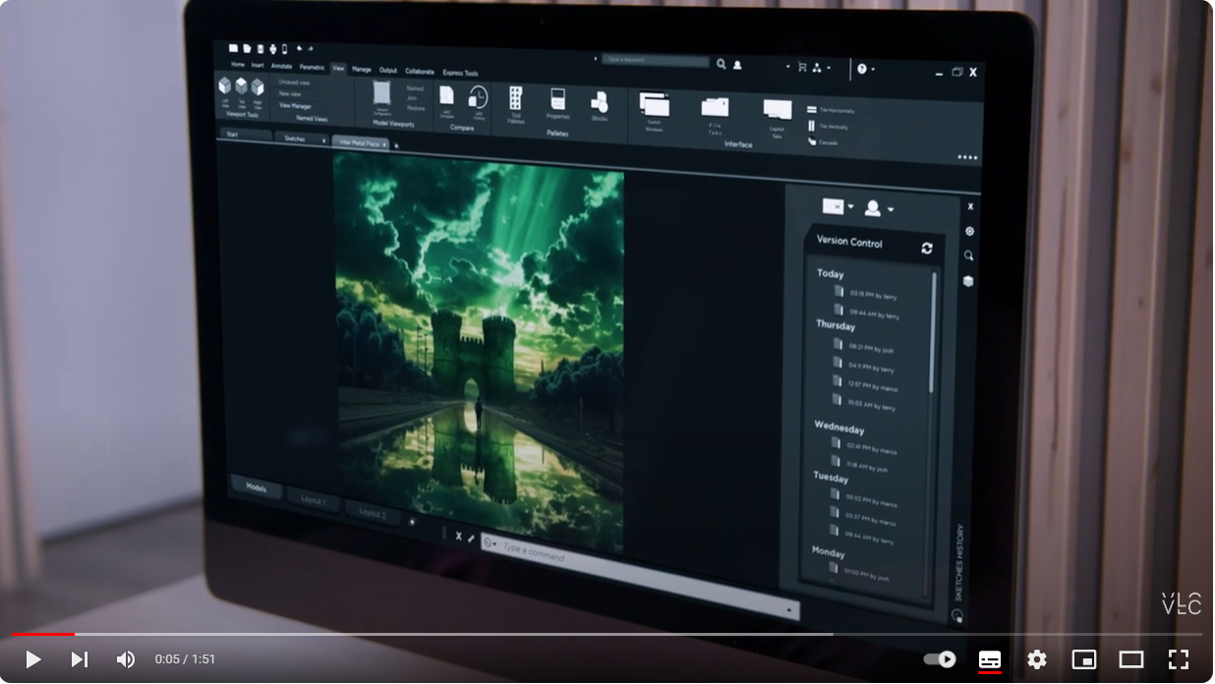Click the side panel magnifier icon
This screenshot has width=1215, height=684.
point(968,256)
